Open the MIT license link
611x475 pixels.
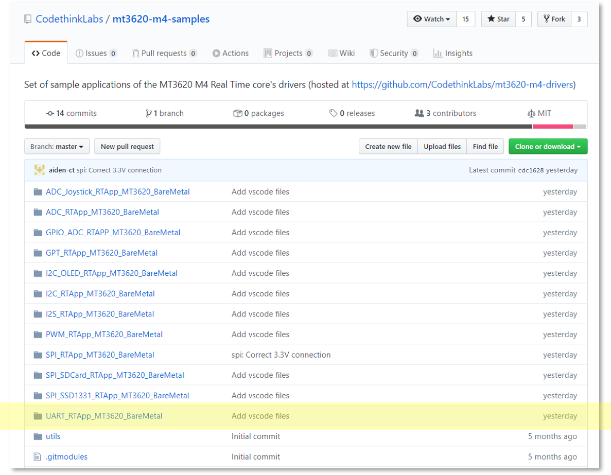click(539, 113)
